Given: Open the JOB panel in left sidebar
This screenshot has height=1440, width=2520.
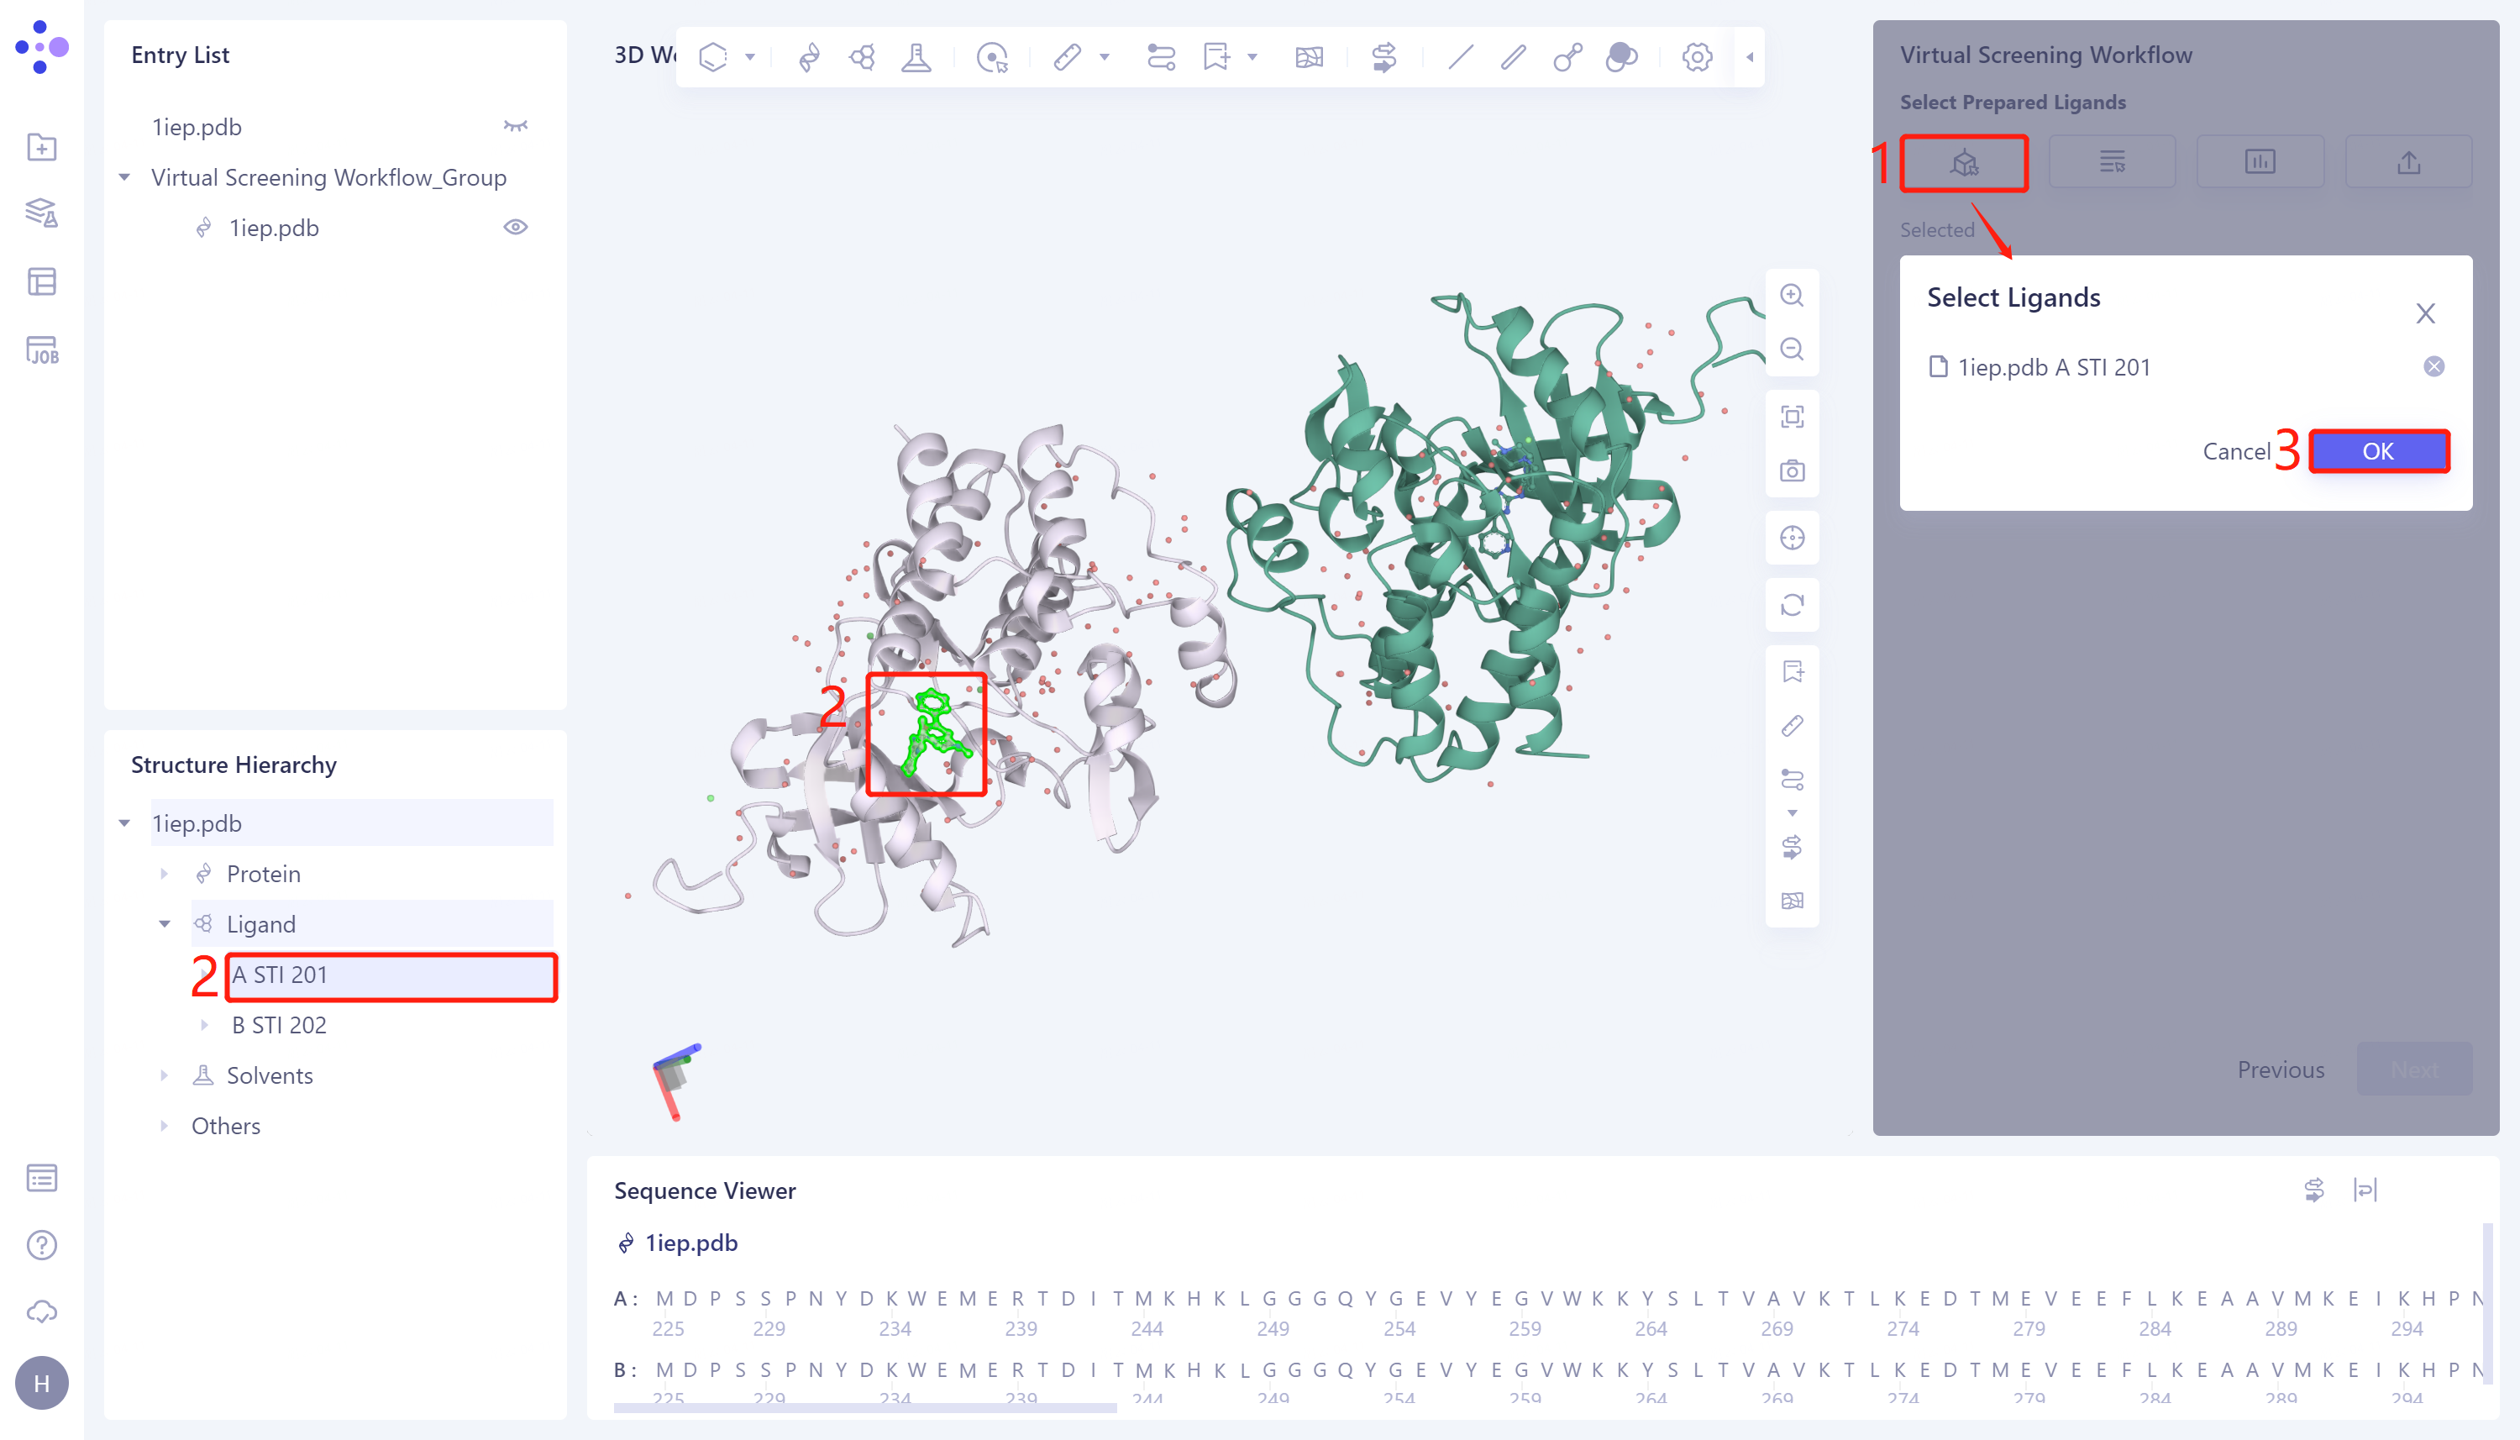Looking at the screenshot, I should [41, 350].
